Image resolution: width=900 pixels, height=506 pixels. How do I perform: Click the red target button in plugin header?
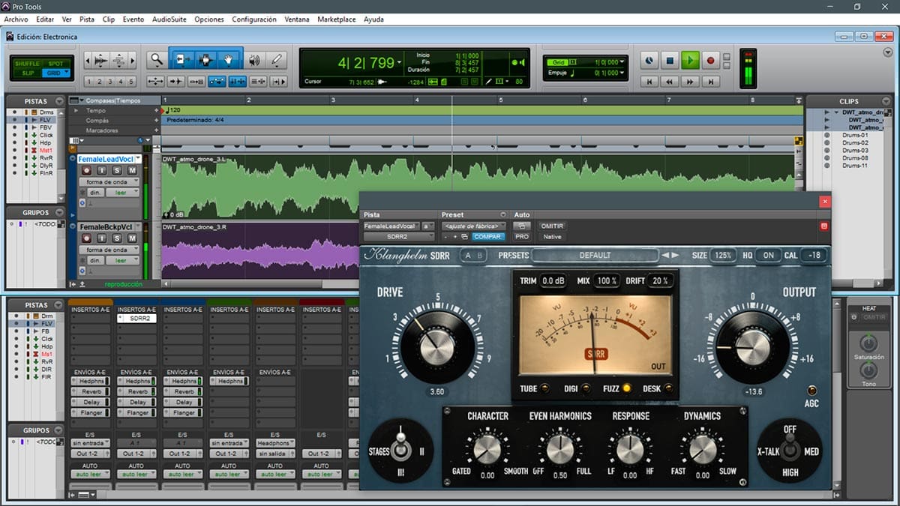[824, 226]
